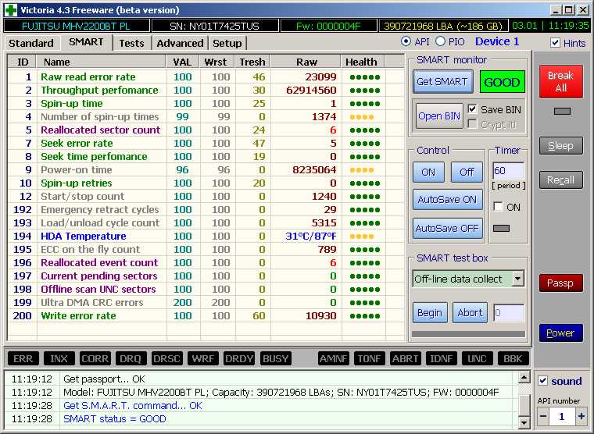Click the Timer period input field
This screenshot has width=594, height=434.
click(508, 171)
